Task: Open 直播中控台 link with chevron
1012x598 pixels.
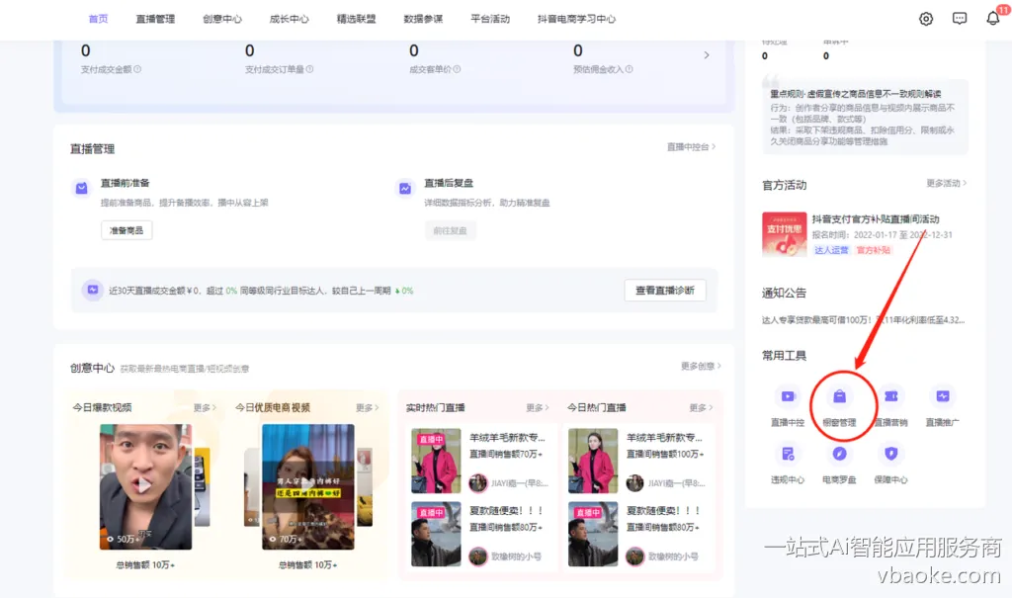Action: [691, 147]
